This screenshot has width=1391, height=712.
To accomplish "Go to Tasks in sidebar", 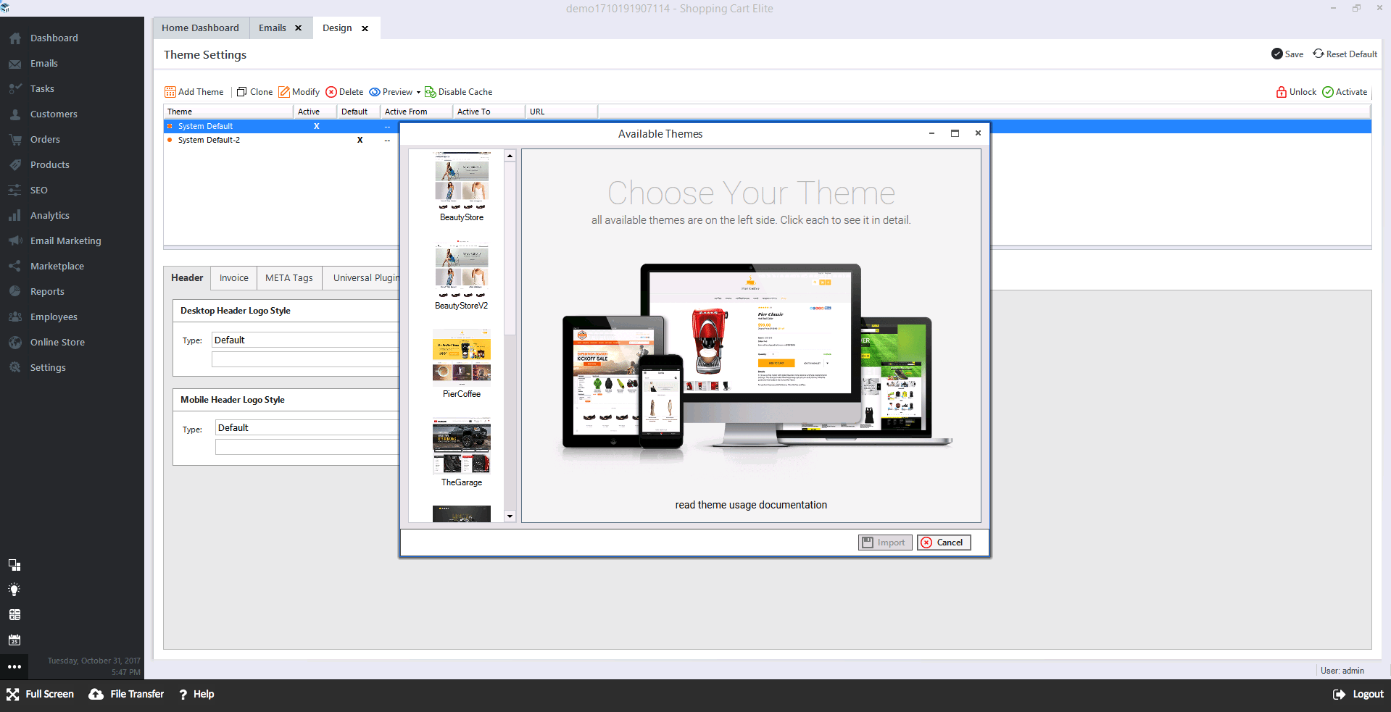I will [x=42, y=89].
